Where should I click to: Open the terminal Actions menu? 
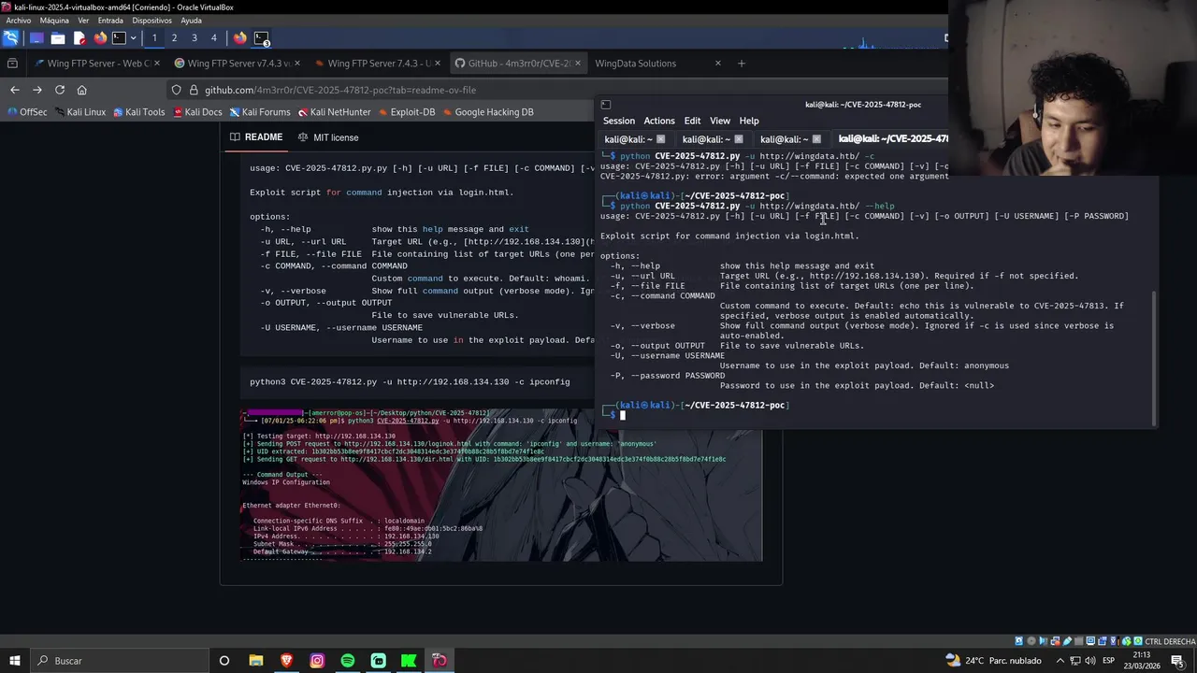click(x=658, y=121)
